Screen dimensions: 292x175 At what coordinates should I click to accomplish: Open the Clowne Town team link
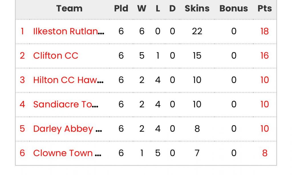click(x=67, y=153)
